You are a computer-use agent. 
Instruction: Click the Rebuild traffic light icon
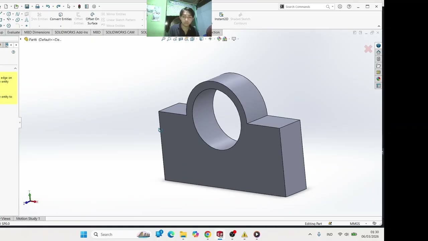pos(79,6)
